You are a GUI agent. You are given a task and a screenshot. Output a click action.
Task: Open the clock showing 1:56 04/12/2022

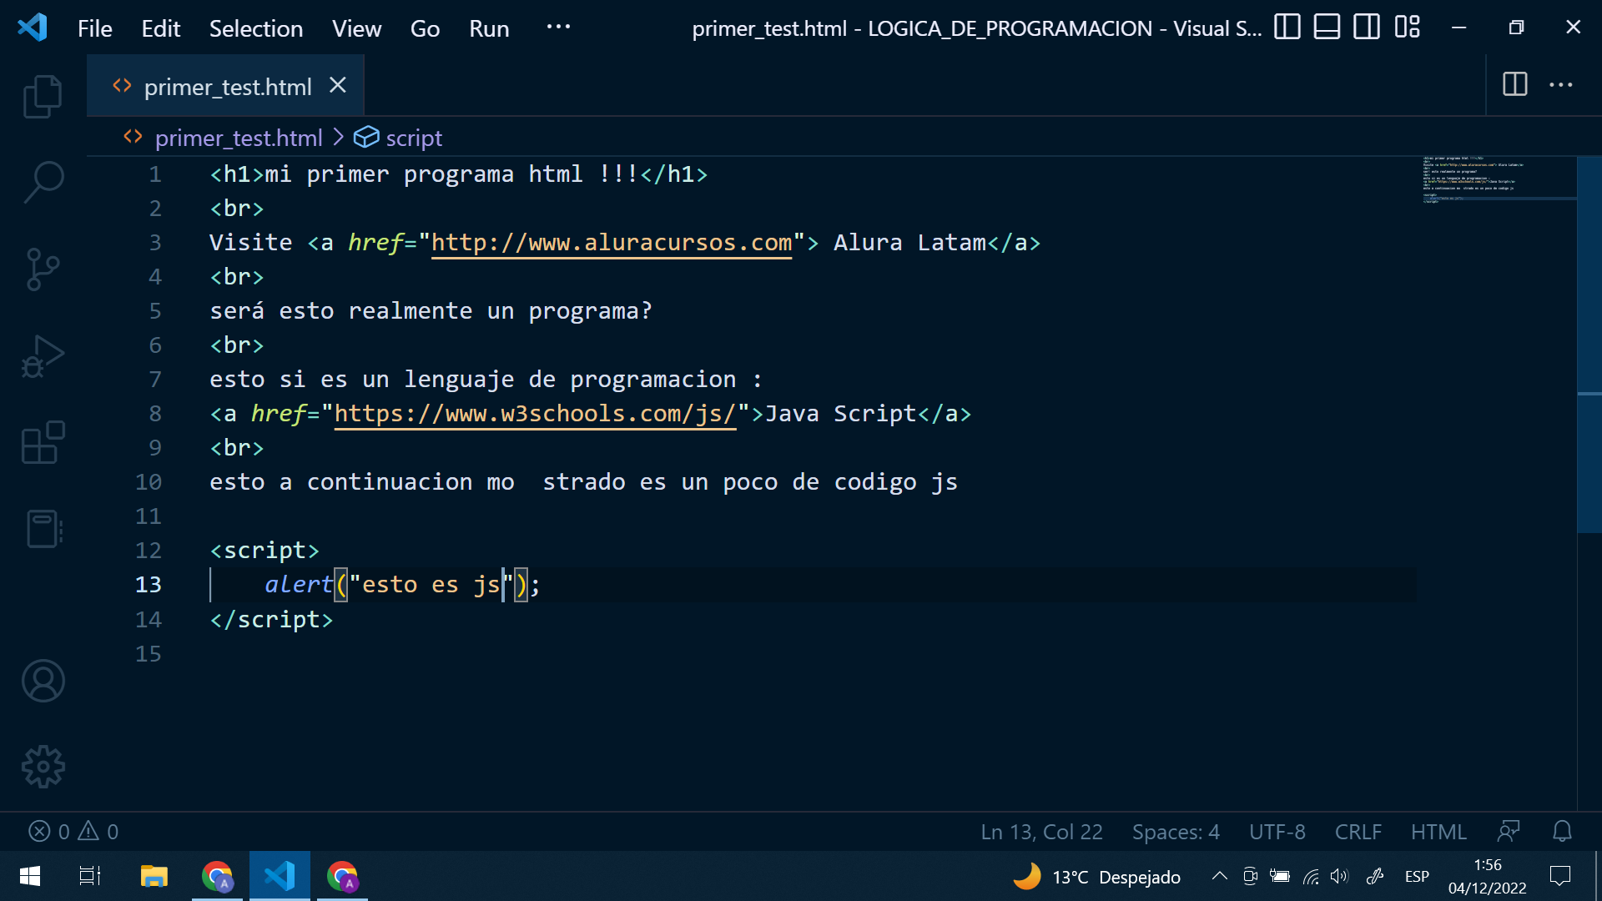(1487, 876)
